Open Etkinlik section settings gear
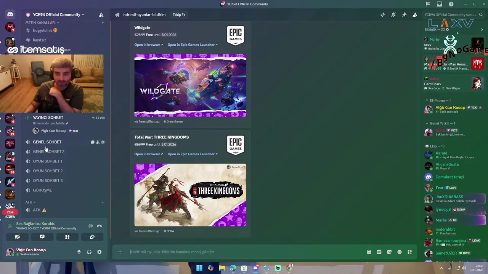 click(447, 29)
